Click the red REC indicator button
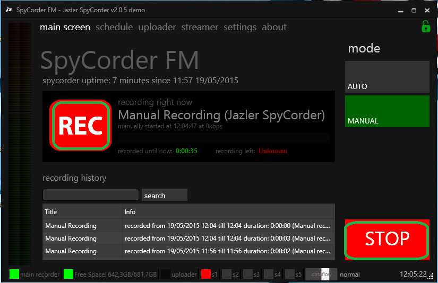 81,125
